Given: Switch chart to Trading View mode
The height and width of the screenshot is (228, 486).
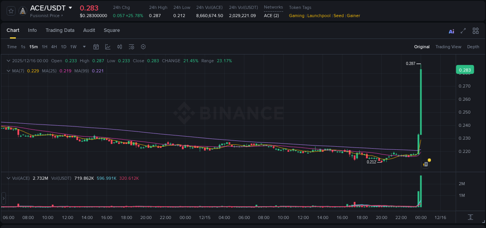Looking at the screenshot, I should 448,47.
